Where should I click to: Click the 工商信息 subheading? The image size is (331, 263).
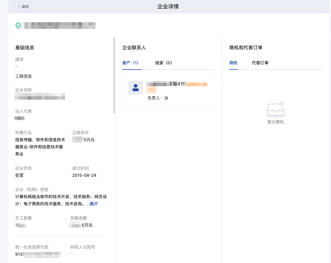[x=23, y=76]
